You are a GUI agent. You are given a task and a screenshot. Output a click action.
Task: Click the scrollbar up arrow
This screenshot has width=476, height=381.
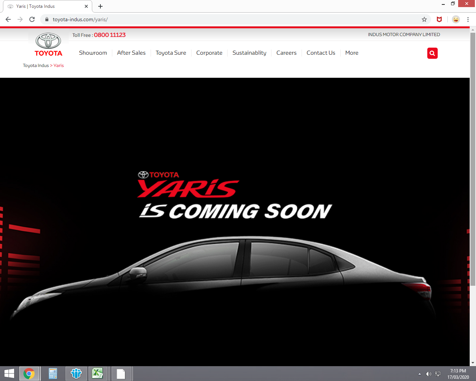473,29
